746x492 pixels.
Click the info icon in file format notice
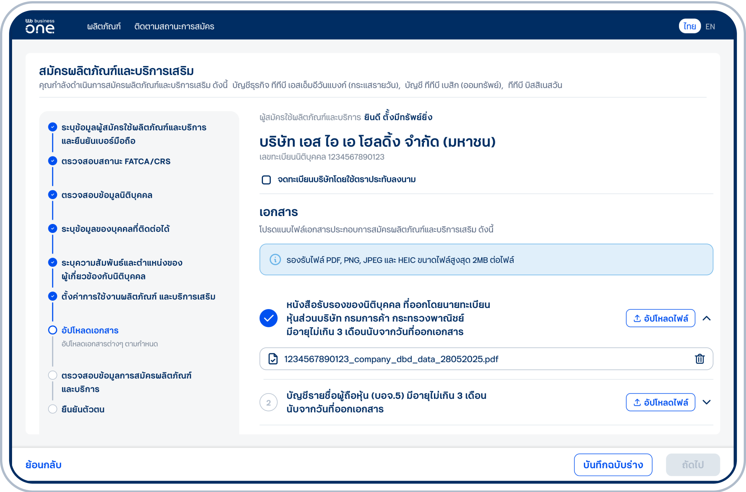point(275,260)
